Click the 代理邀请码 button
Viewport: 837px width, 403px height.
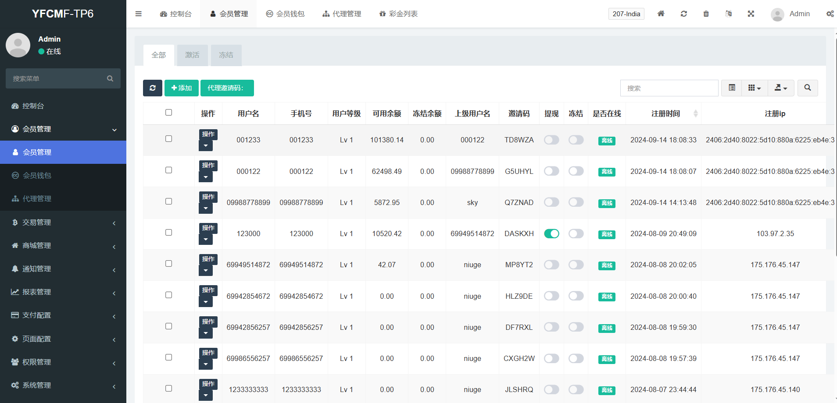(227, 88)
